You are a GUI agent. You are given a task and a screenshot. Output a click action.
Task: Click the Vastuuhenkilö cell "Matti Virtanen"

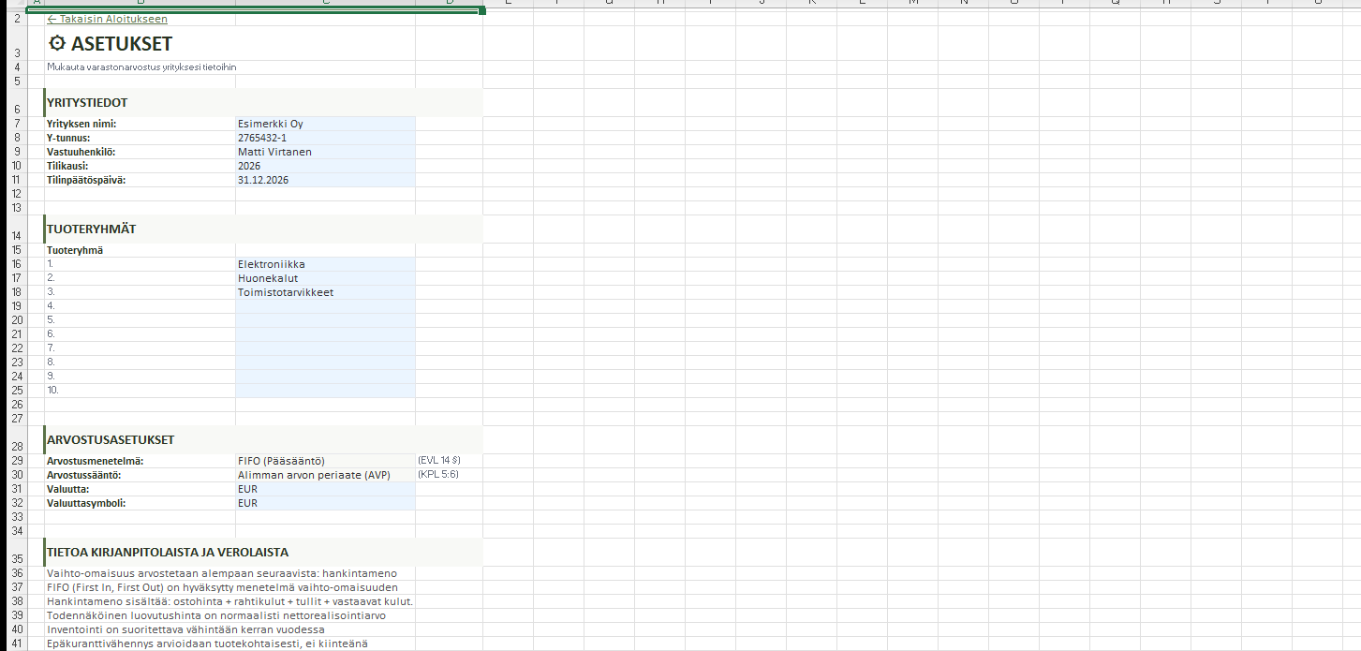(324, 152)
